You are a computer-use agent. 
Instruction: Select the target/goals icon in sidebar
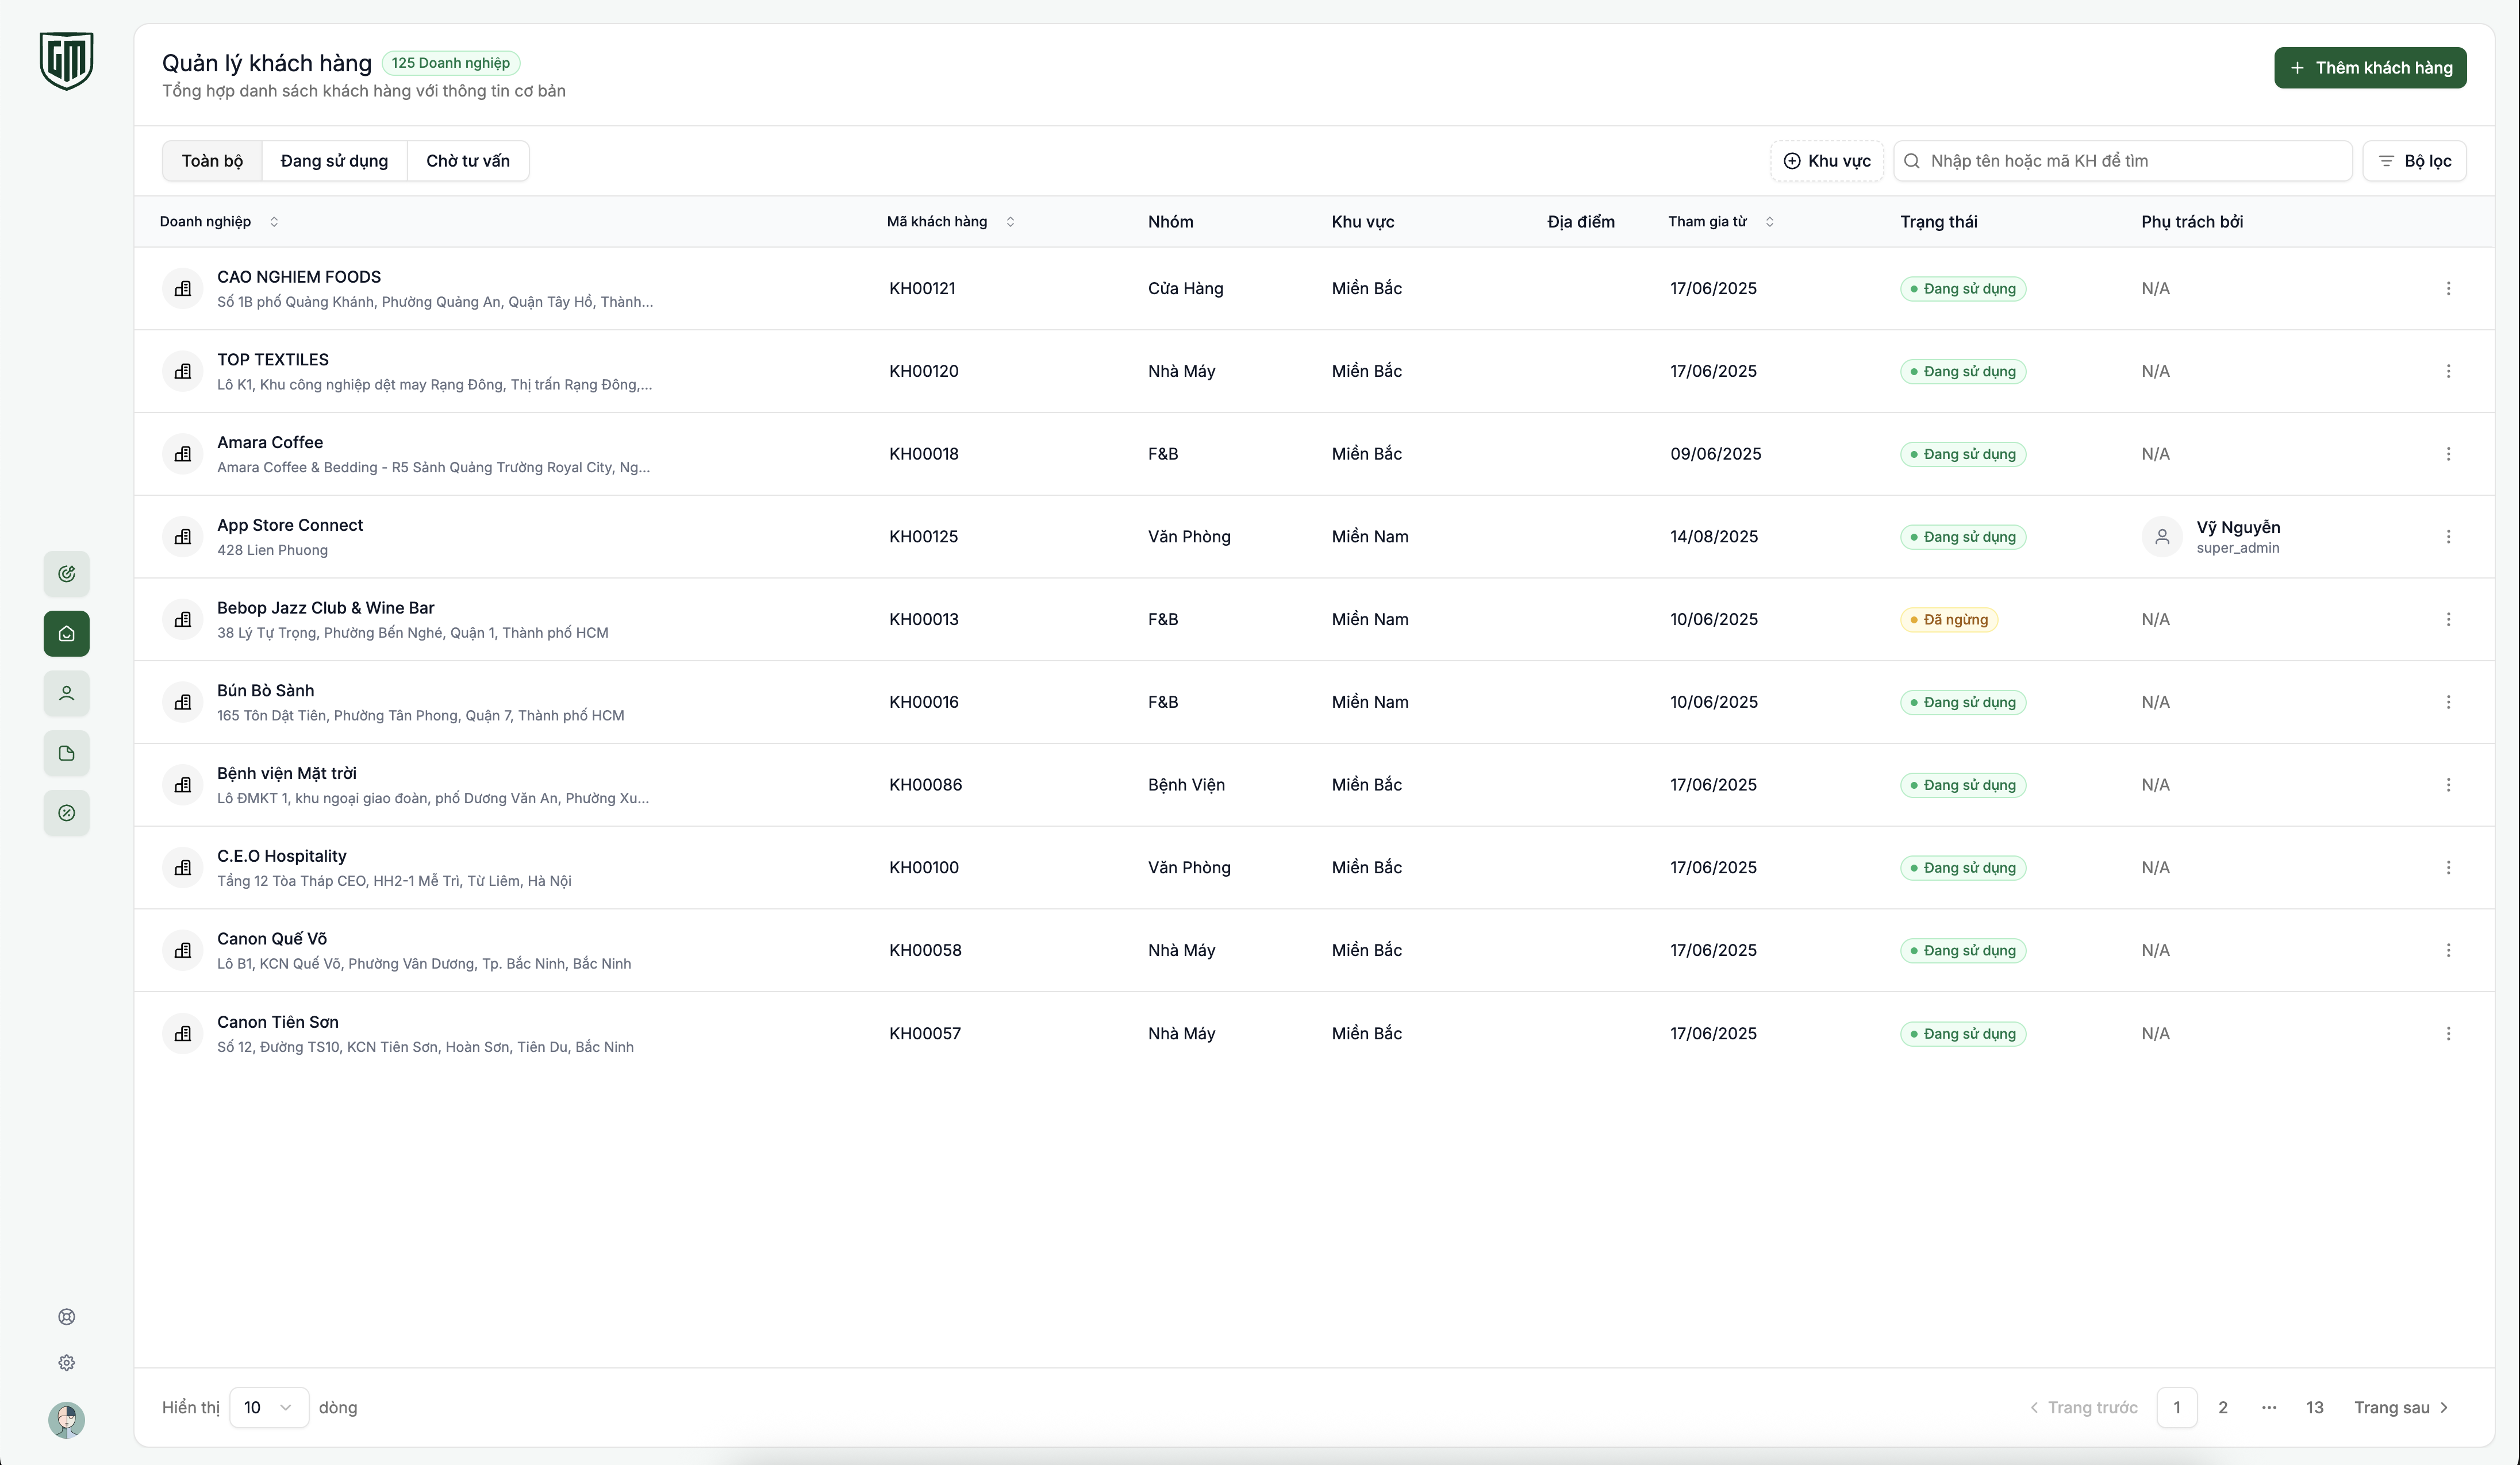point(66,573)
